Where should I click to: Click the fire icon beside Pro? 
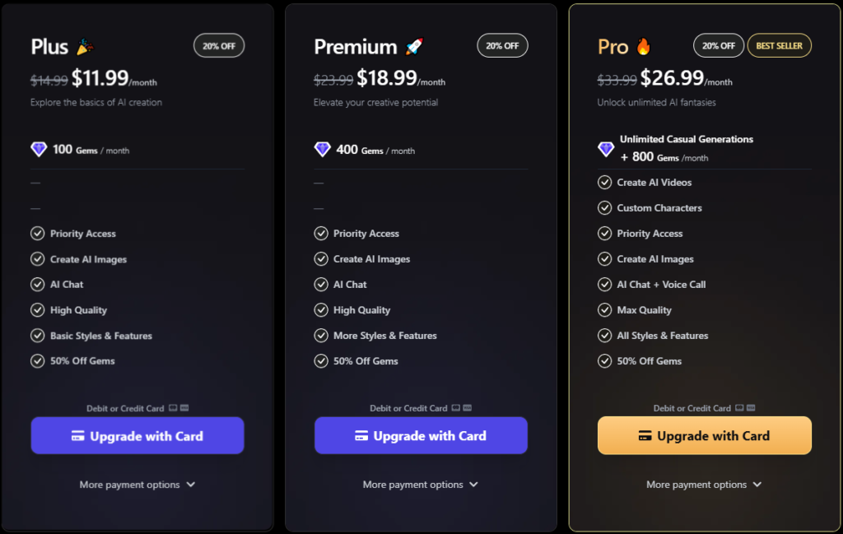(644, 47)
